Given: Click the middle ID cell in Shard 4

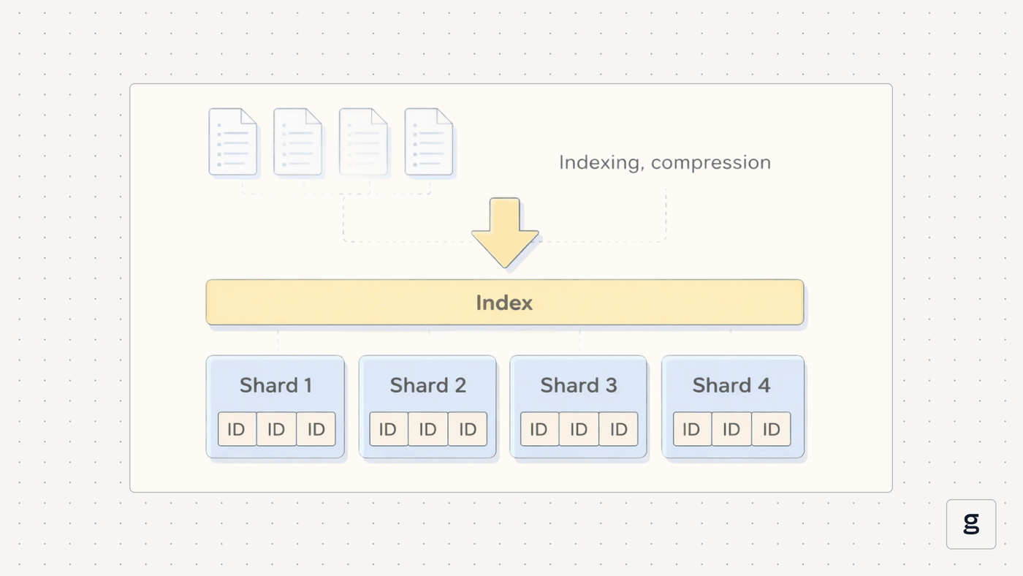Looking at the screenshot, I should (x=731, y=429).
